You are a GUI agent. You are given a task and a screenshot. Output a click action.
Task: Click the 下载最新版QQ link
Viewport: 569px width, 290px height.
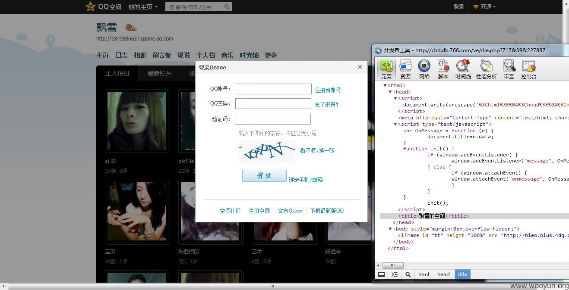327,211
